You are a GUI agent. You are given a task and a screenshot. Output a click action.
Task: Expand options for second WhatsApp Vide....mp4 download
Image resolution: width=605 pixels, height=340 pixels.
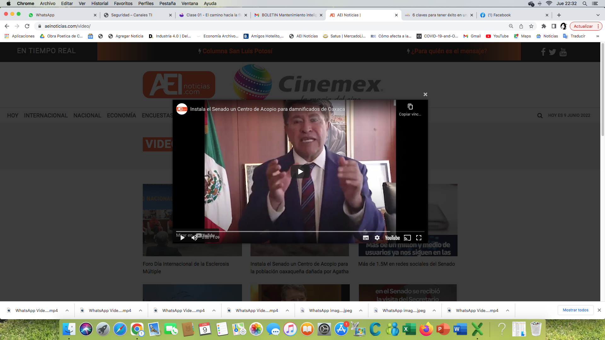(141, 310)
